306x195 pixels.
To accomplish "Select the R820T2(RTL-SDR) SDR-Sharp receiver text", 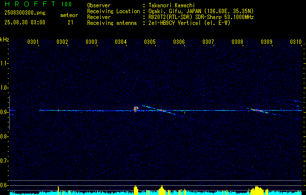I will click(x=201, y=17).
